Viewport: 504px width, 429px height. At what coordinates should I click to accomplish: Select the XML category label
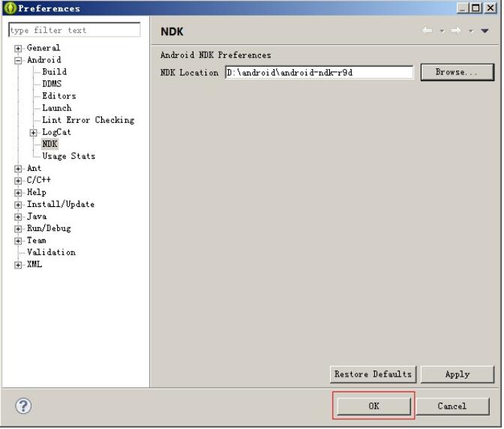(x=34, y=265)
